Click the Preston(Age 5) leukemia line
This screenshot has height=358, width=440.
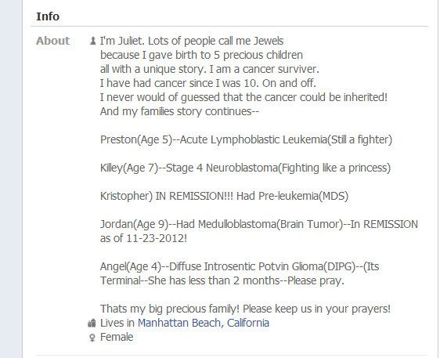[246, 139]
